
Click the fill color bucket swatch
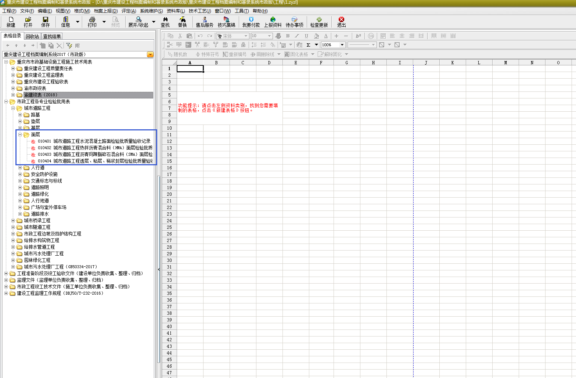coord(316,36)
